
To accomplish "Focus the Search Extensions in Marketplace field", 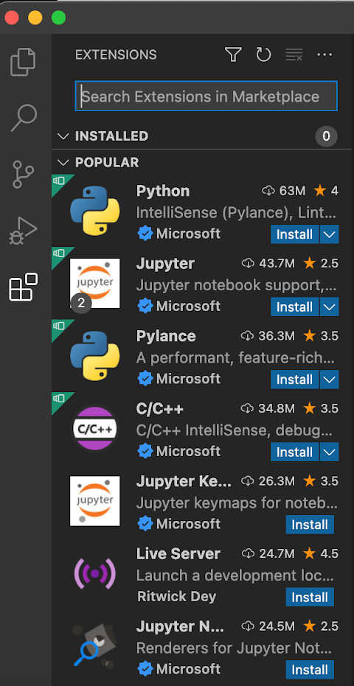I will click(x=206, y=97).
